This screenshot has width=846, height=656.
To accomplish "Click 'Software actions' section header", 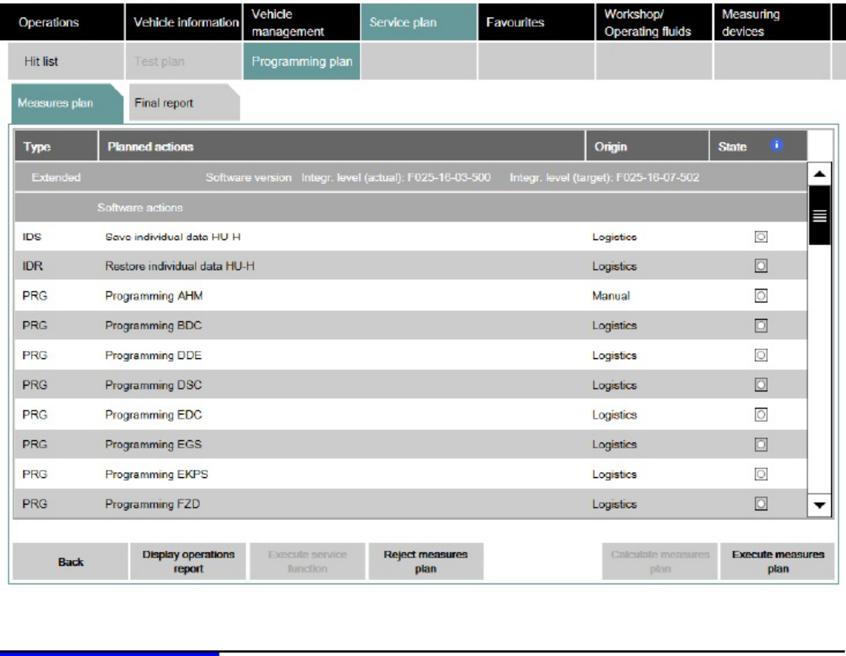I will [140, 208].
